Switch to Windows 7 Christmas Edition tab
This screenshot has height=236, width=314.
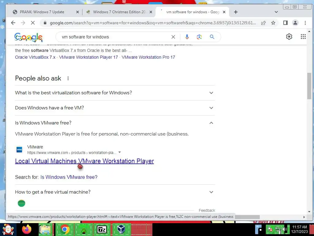119,12
